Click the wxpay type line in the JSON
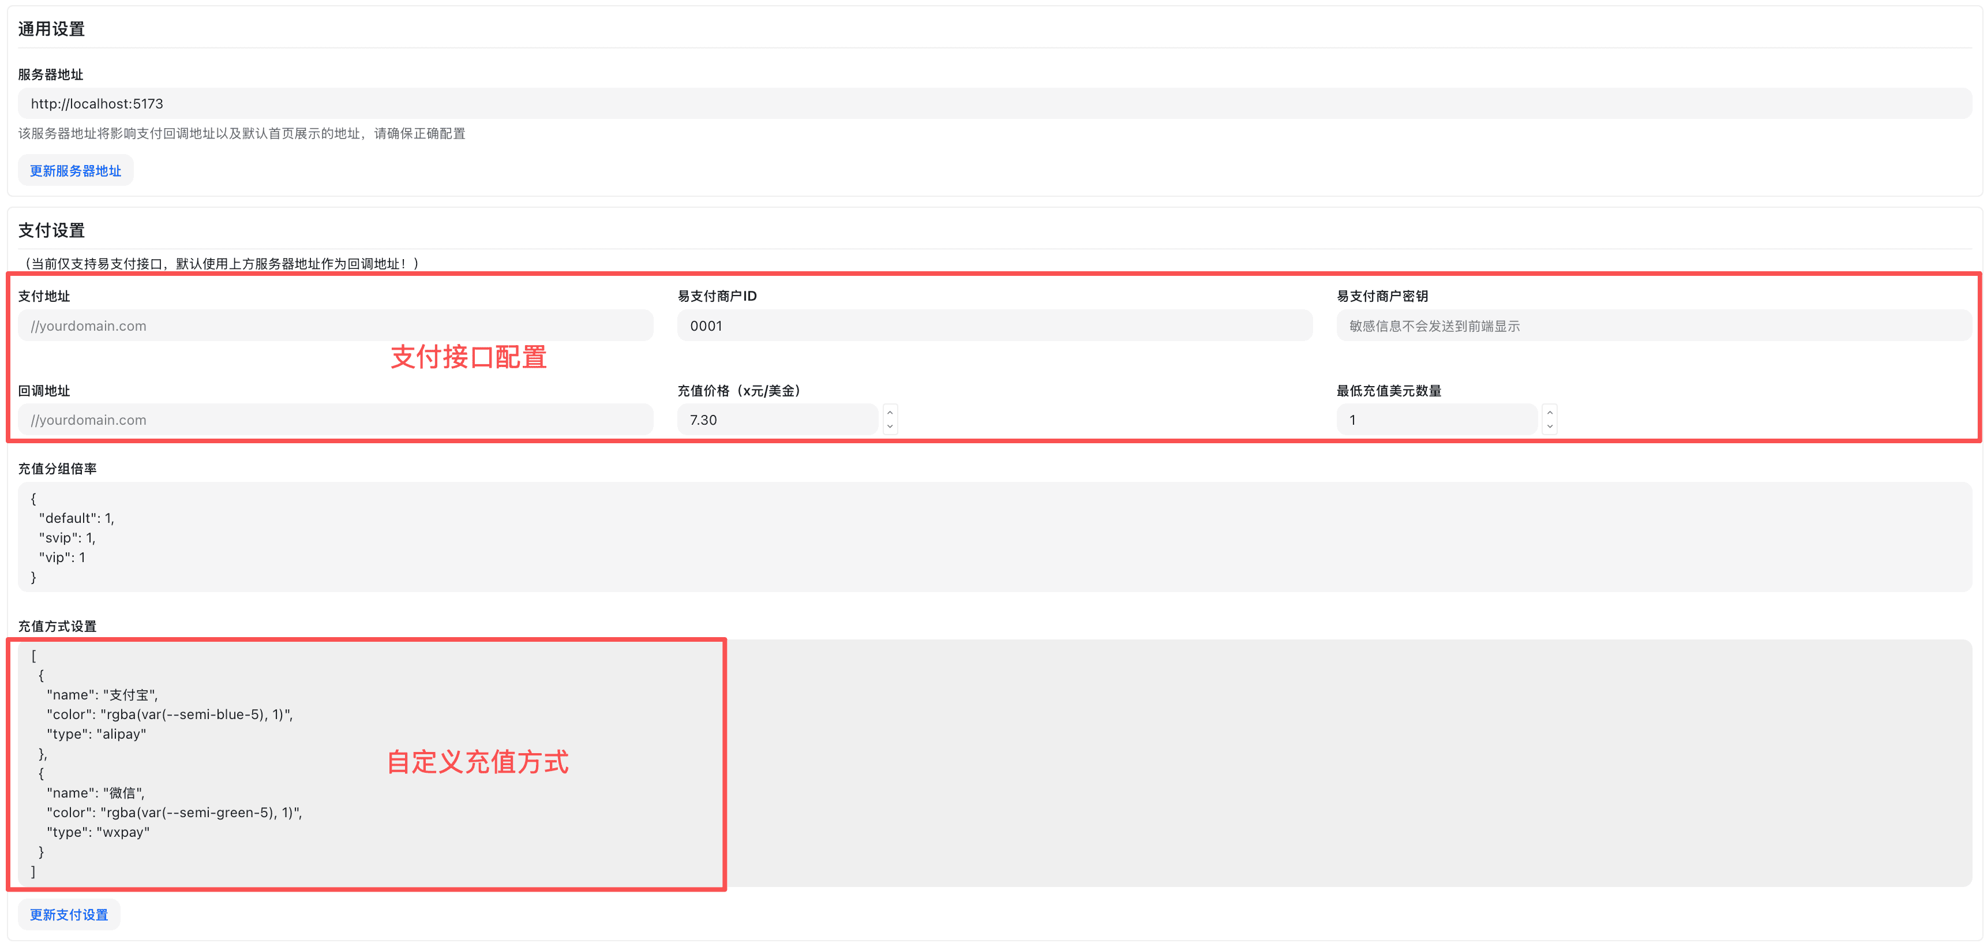The width and height of the screenshot is (1987, 943). [99, 832]
